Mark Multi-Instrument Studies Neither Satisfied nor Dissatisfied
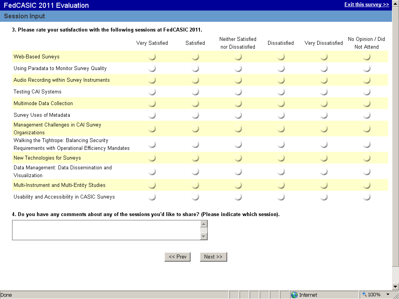The width and height of the screenshot is (399, 299). click(x=238, y=185)
